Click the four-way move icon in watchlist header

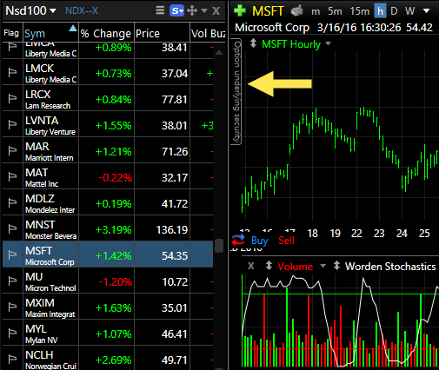pyautogui.click(x=192, y=11)
